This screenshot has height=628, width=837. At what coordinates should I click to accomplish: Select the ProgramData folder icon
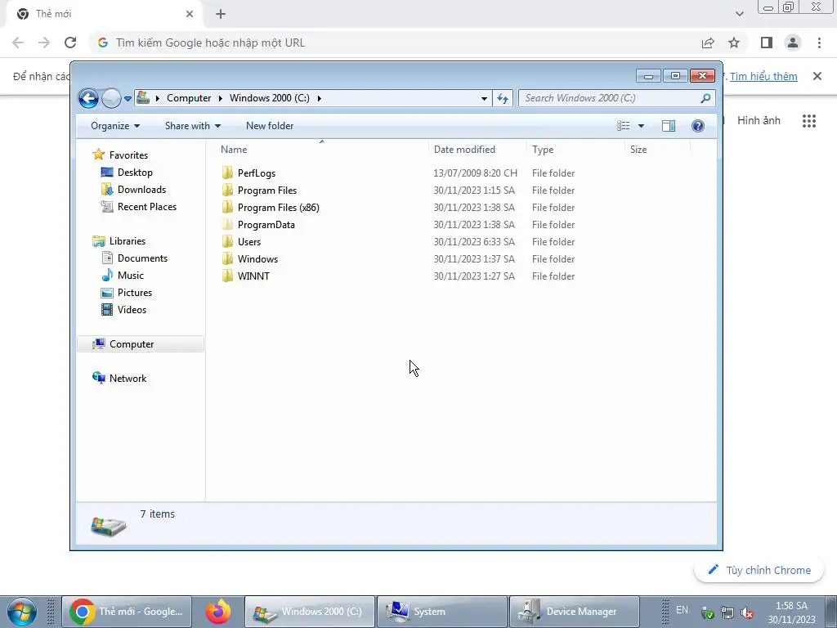pos(227,224)
